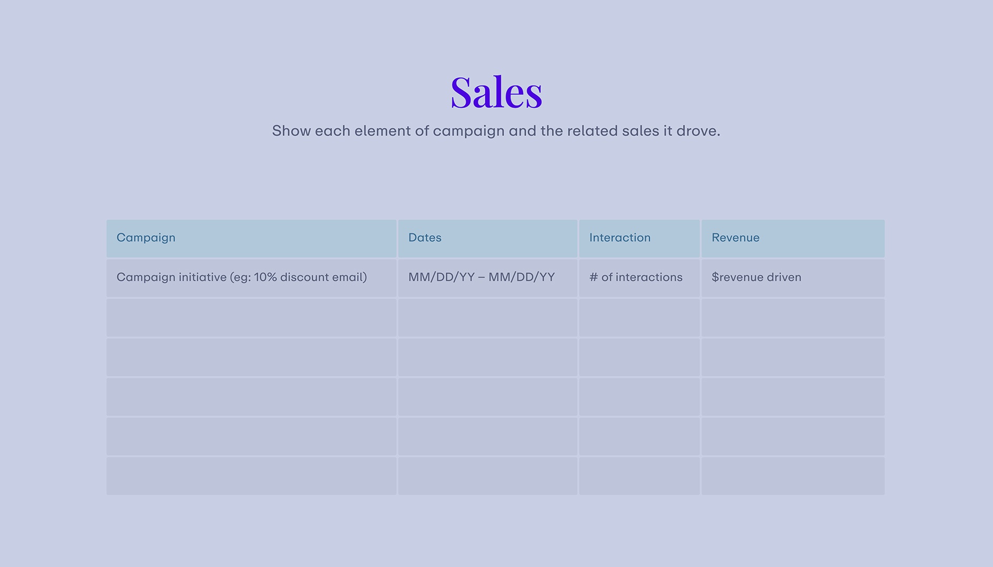The width and height of the screenshot is (993, 567).
Task: Select the Interaction column header
Action: click(x=639, y=238)
